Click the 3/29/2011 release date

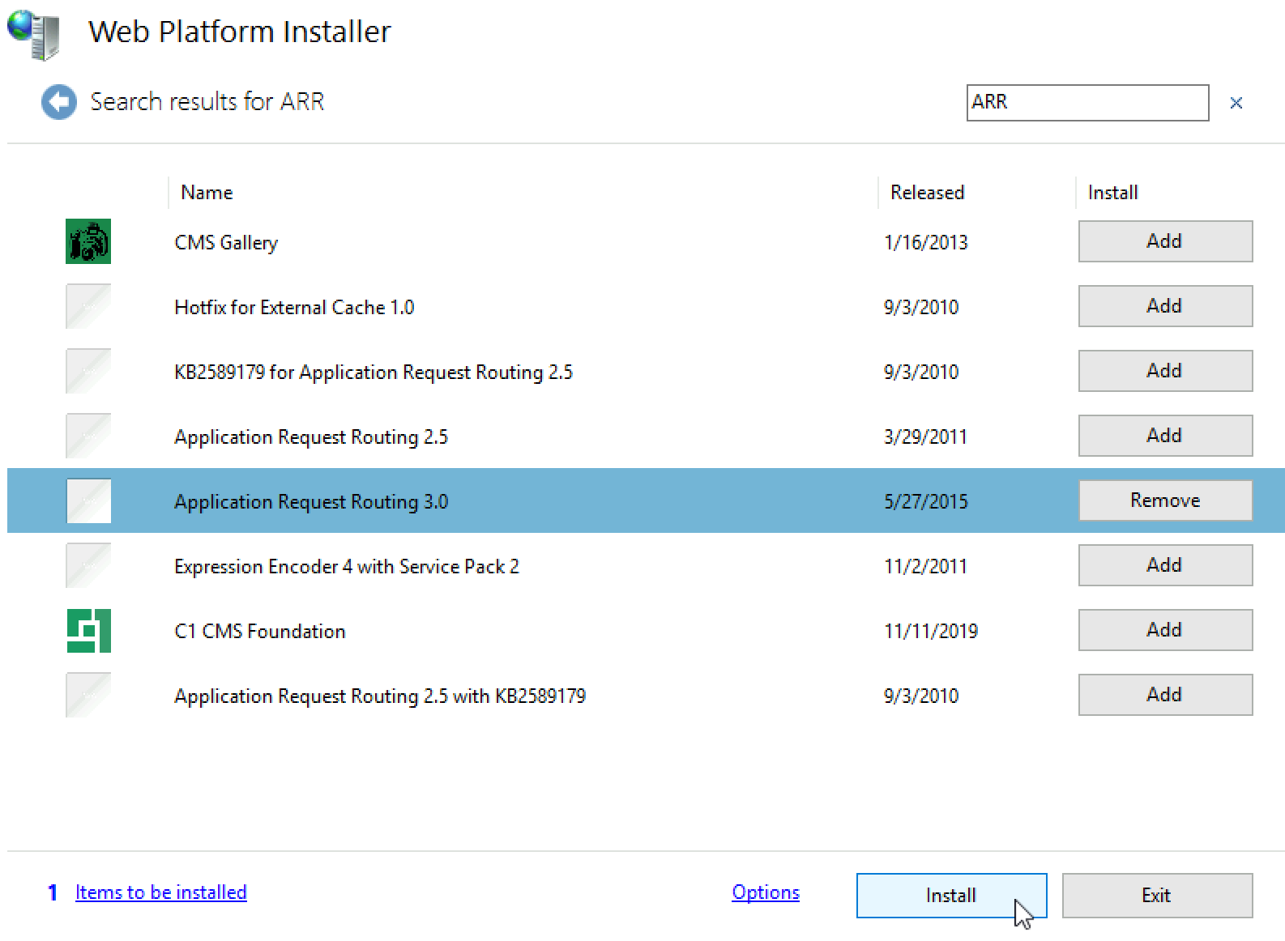[x=926, y=436]
